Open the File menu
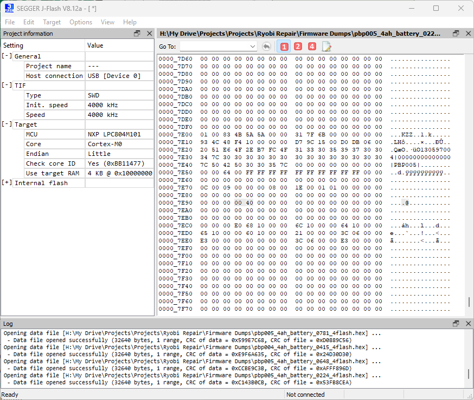Screen dimensions: 474x400 pyautogui.click(x=10, y=22)
